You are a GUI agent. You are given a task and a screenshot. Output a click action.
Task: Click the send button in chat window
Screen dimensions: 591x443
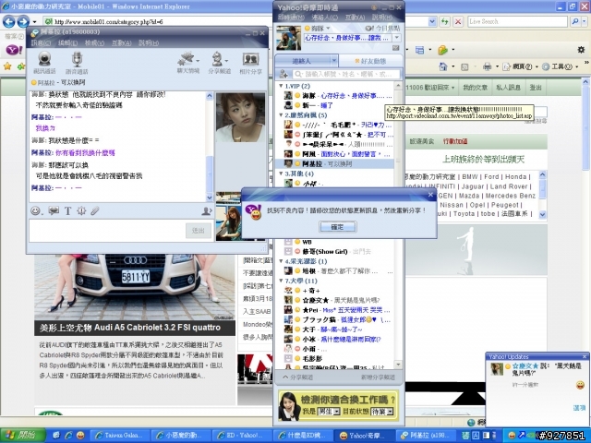199,230
